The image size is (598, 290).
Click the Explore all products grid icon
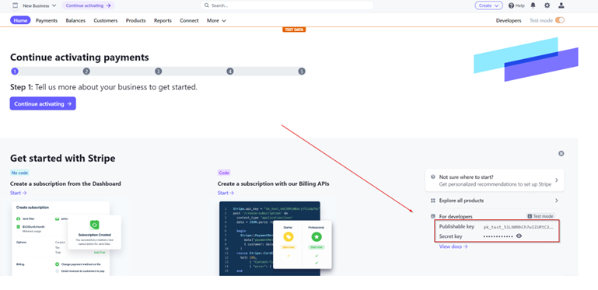click(433, 201)
